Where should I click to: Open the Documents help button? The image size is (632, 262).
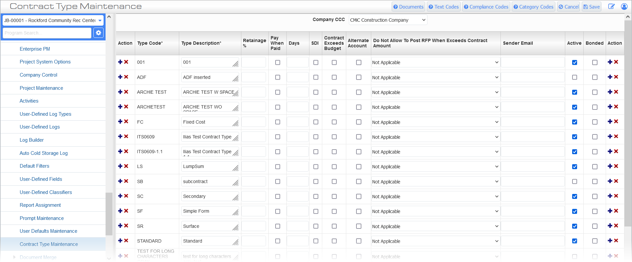(408, 7)
